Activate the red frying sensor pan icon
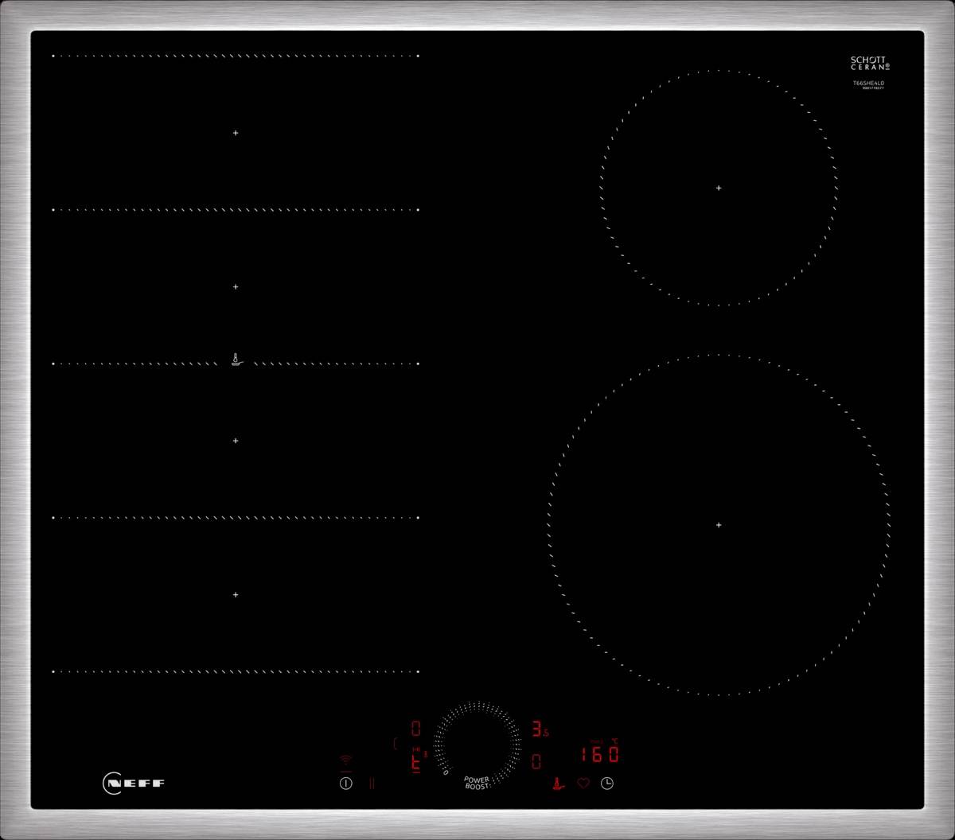This screenshot has width=955, height=840. tap(559, 784)
